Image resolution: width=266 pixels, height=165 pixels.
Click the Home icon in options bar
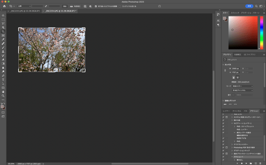(4, 6)
